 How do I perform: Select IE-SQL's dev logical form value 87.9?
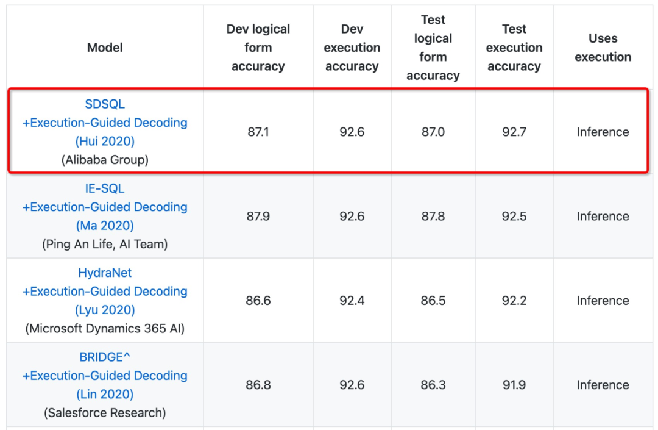pyautogui.click(x=258, y=217)
